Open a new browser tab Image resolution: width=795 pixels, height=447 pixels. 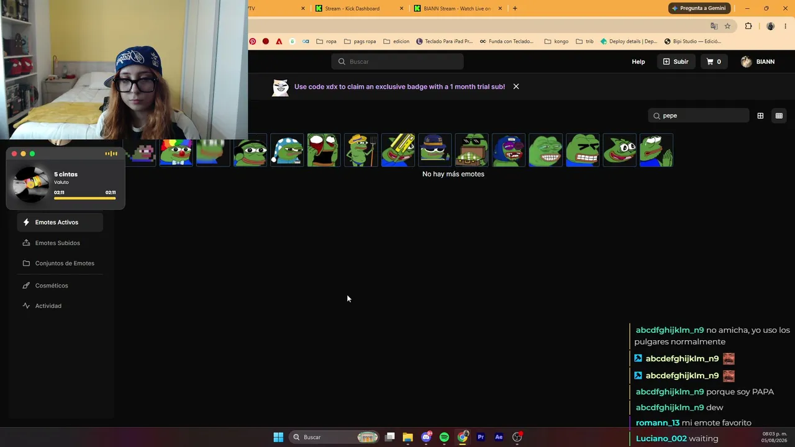click(x=515, y=9)
